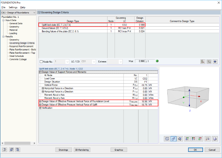The width and height of the screenshot is (222, 158).
Task: Set view in Z direction
Action: 200,139
